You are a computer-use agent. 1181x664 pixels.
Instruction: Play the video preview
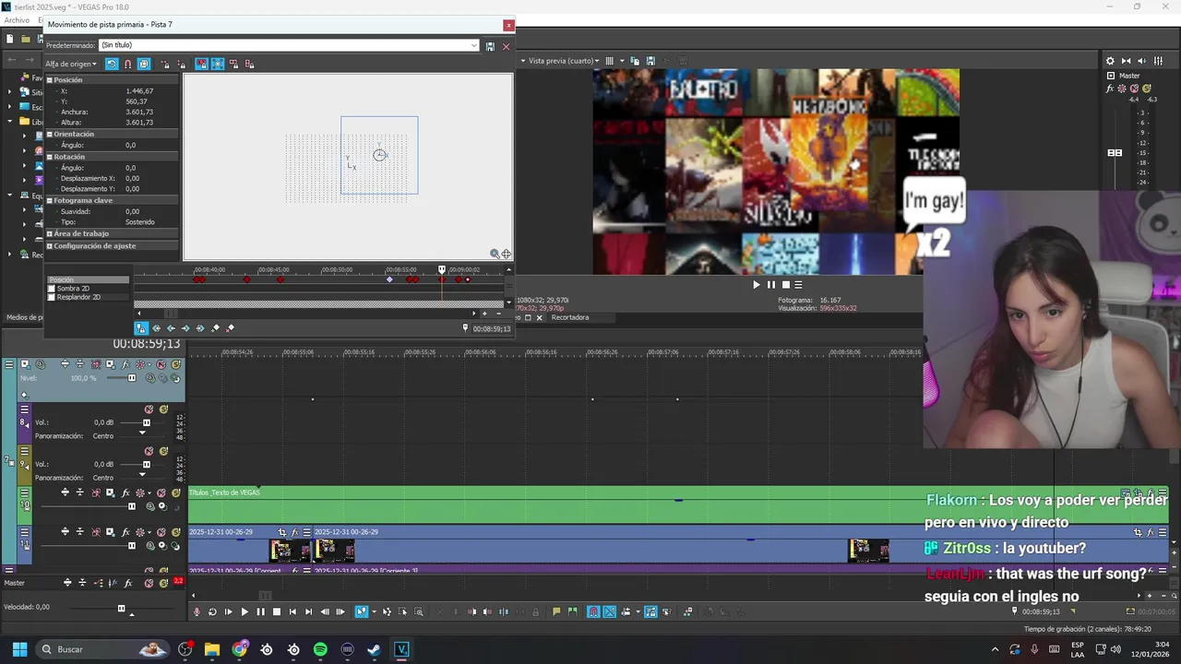click(756, 285)
